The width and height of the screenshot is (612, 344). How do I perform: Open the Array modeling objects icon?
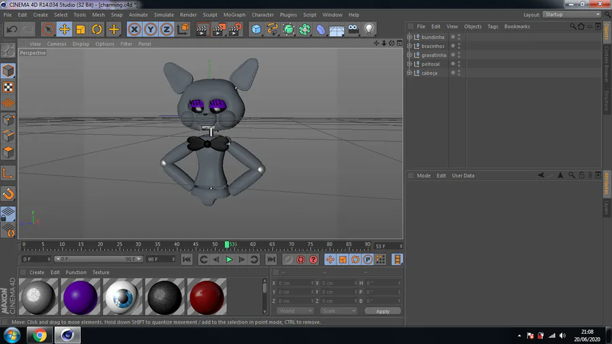(x=305, y=29)
